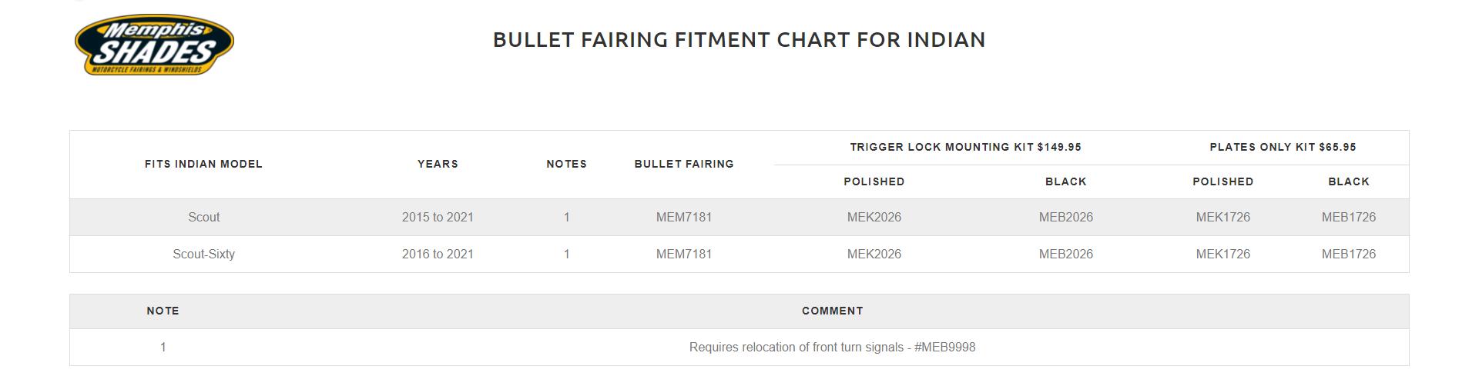Select the Bullet Fairing column header
The height and width of the screenshot is (386, 1479).
tap(684, 164)
